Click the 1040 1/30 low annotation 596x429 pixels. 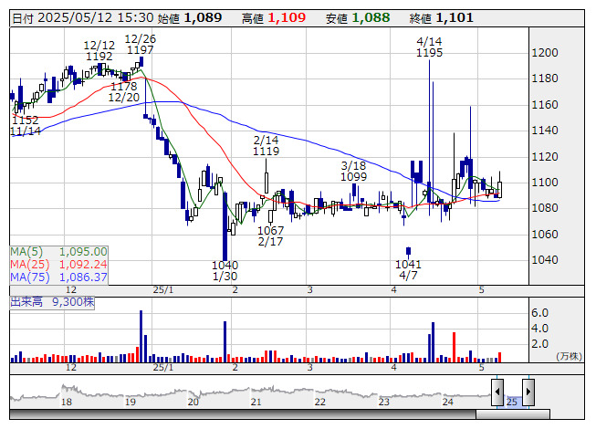click(x=225, y=270)
